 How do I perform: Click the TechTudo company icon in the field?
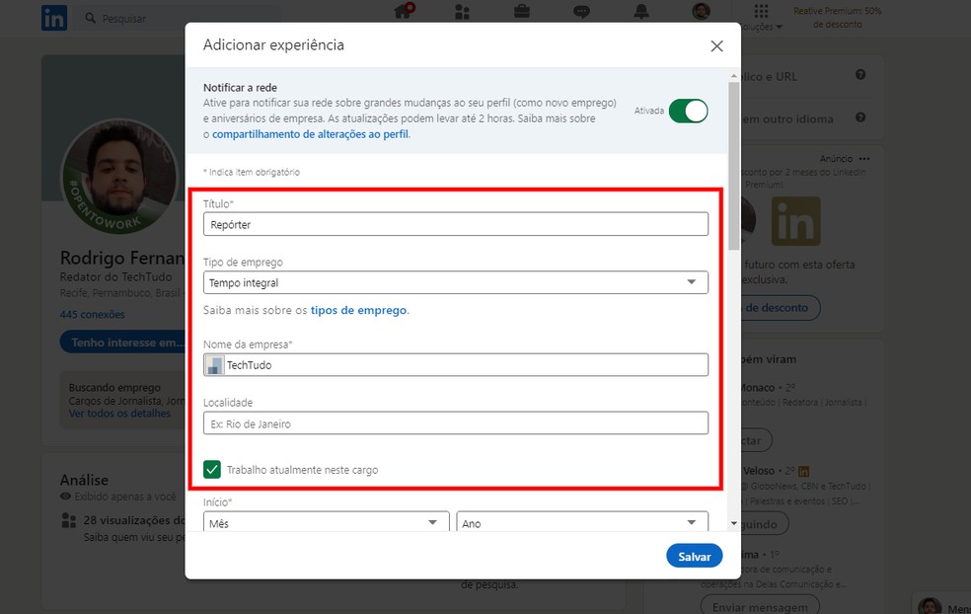pos(215,363)
